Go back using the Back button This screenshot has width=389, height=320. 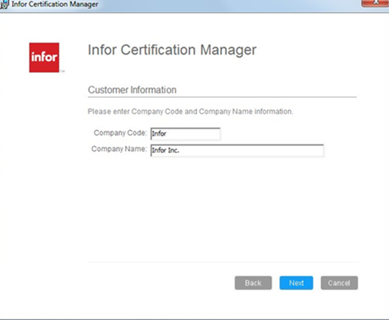click(253, 283)
